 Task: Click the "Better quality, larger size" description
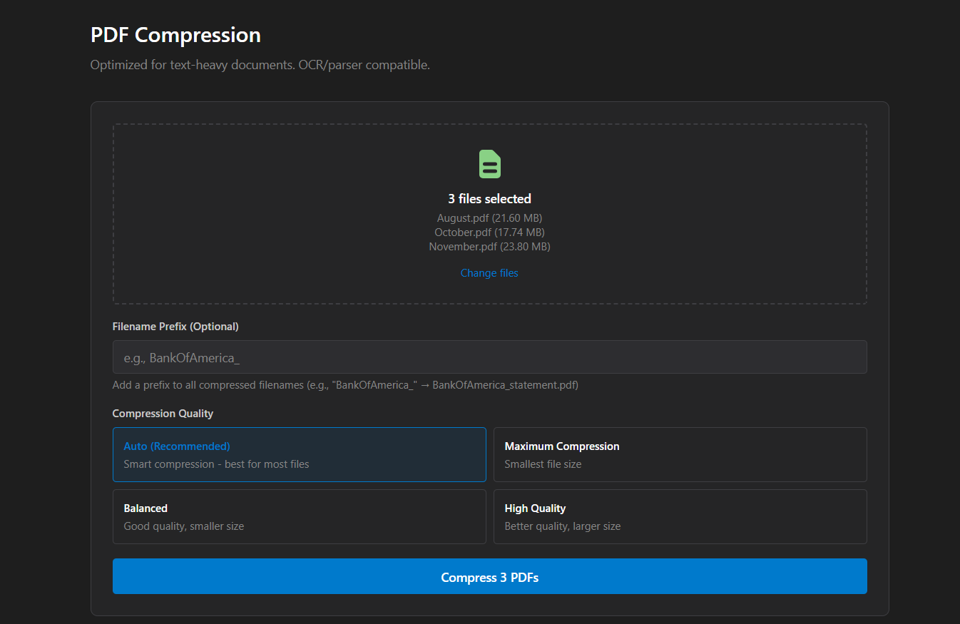tap(562, 526)
